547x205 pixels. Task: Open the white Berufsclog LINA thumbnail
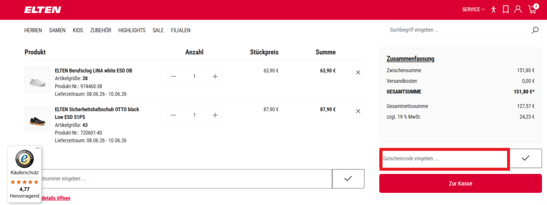[x=38, y=80]
